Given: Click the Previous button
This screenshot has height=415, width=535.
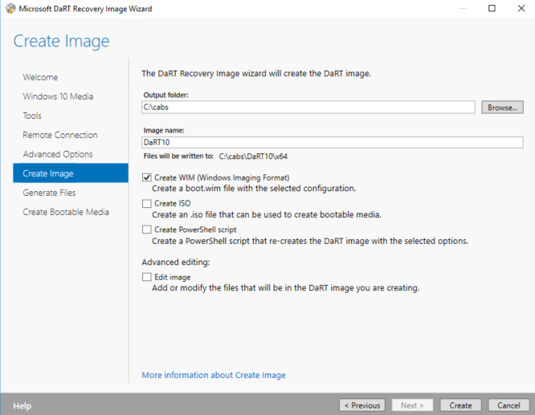Looking at the screenshot, I should pyautogui.click(x=362, y=405).
